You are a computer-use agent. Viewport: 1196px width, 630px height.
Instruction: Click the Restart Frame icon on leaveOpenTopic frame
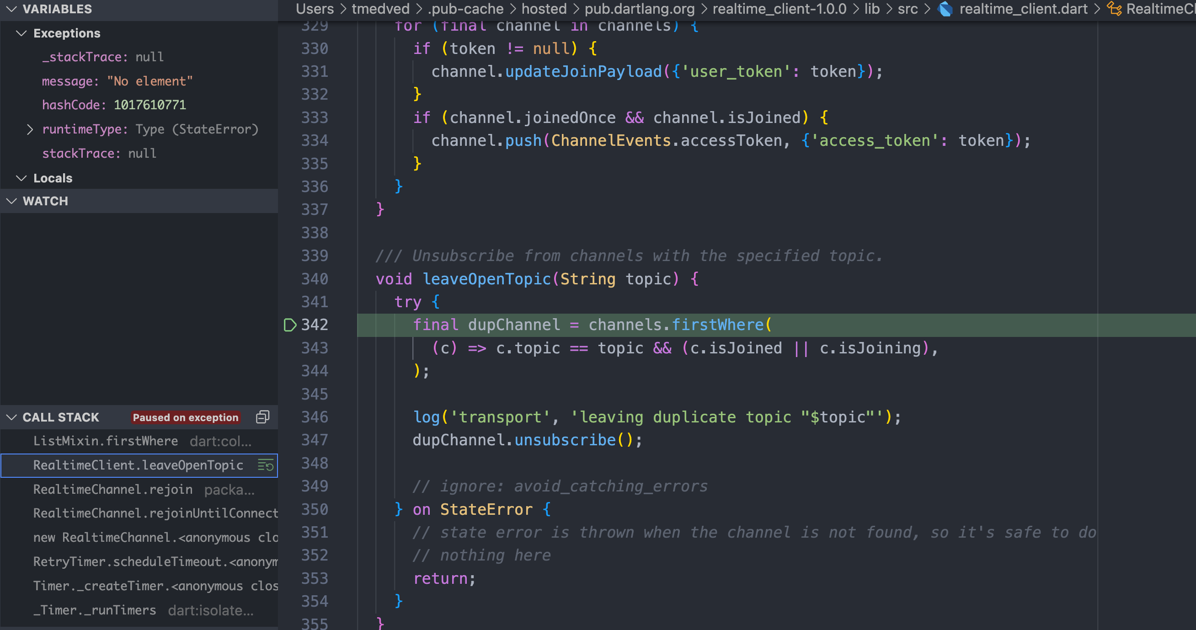point(266,465)
